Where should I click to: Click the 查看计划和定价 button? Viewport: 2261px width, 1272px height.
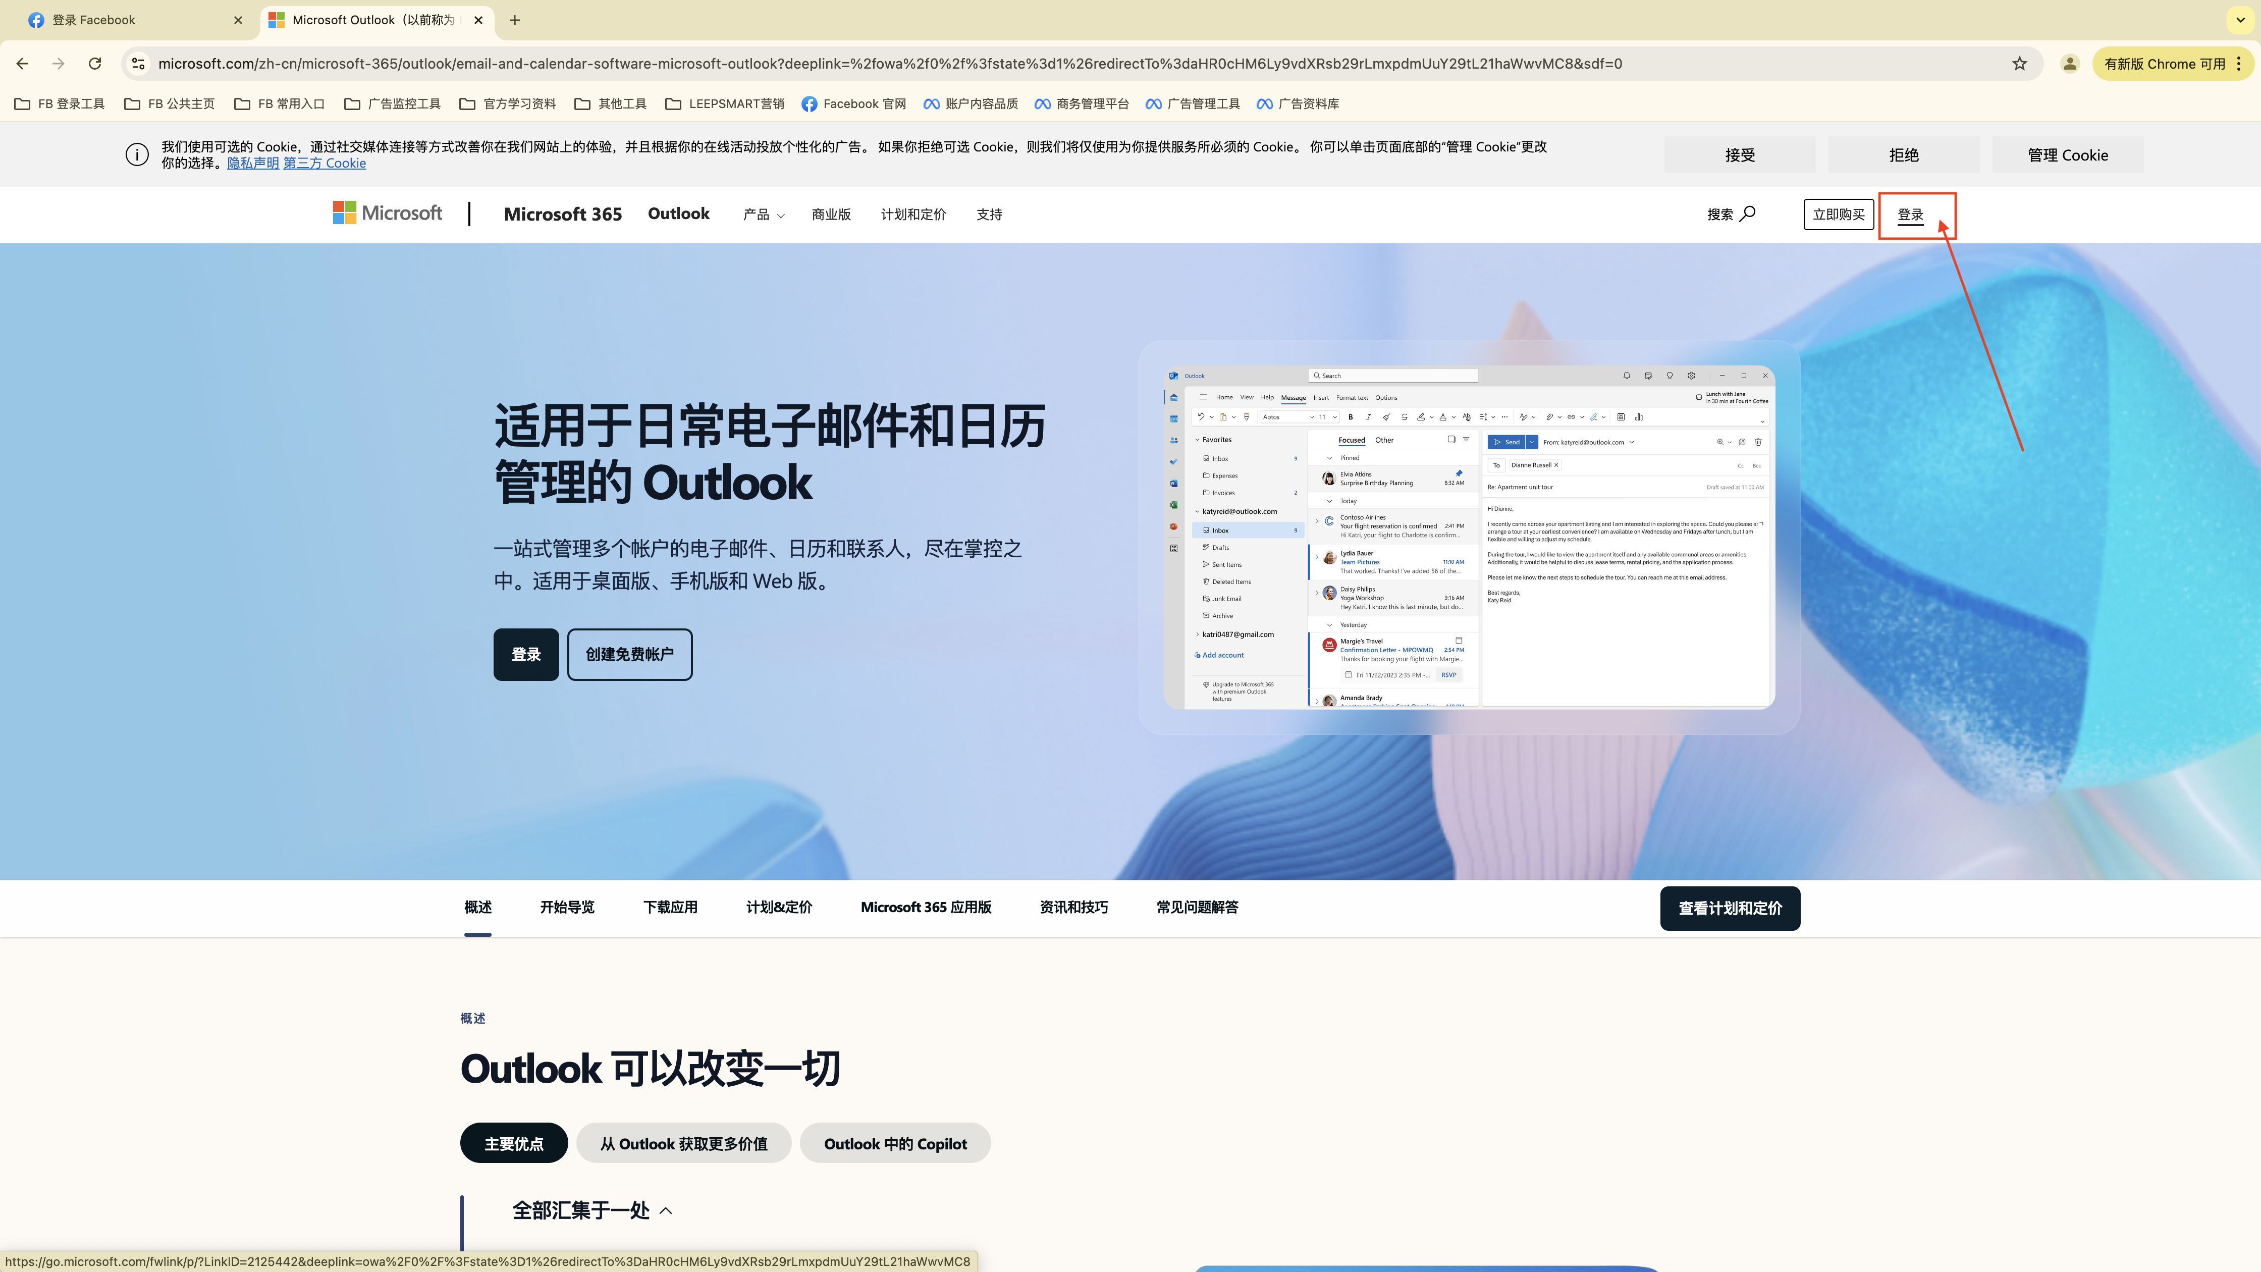(1730, 909)
